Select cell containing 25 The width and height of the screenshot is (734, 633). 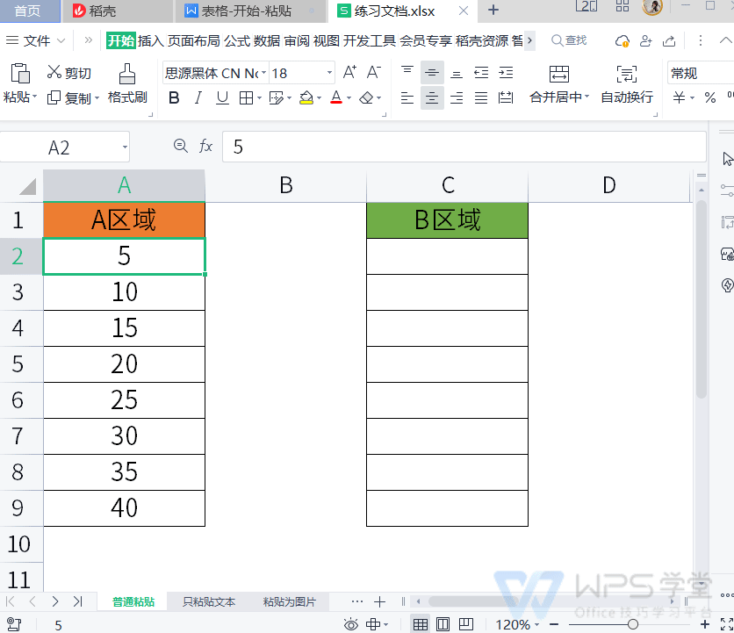[x=124, y=400]
